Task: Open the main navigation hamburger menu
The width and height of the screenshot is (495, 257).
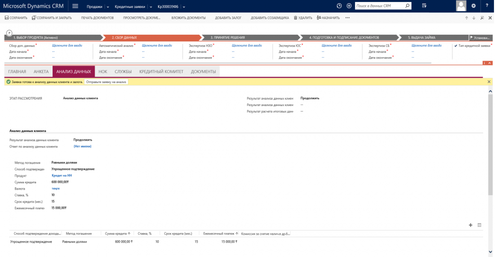Action: 75,6
